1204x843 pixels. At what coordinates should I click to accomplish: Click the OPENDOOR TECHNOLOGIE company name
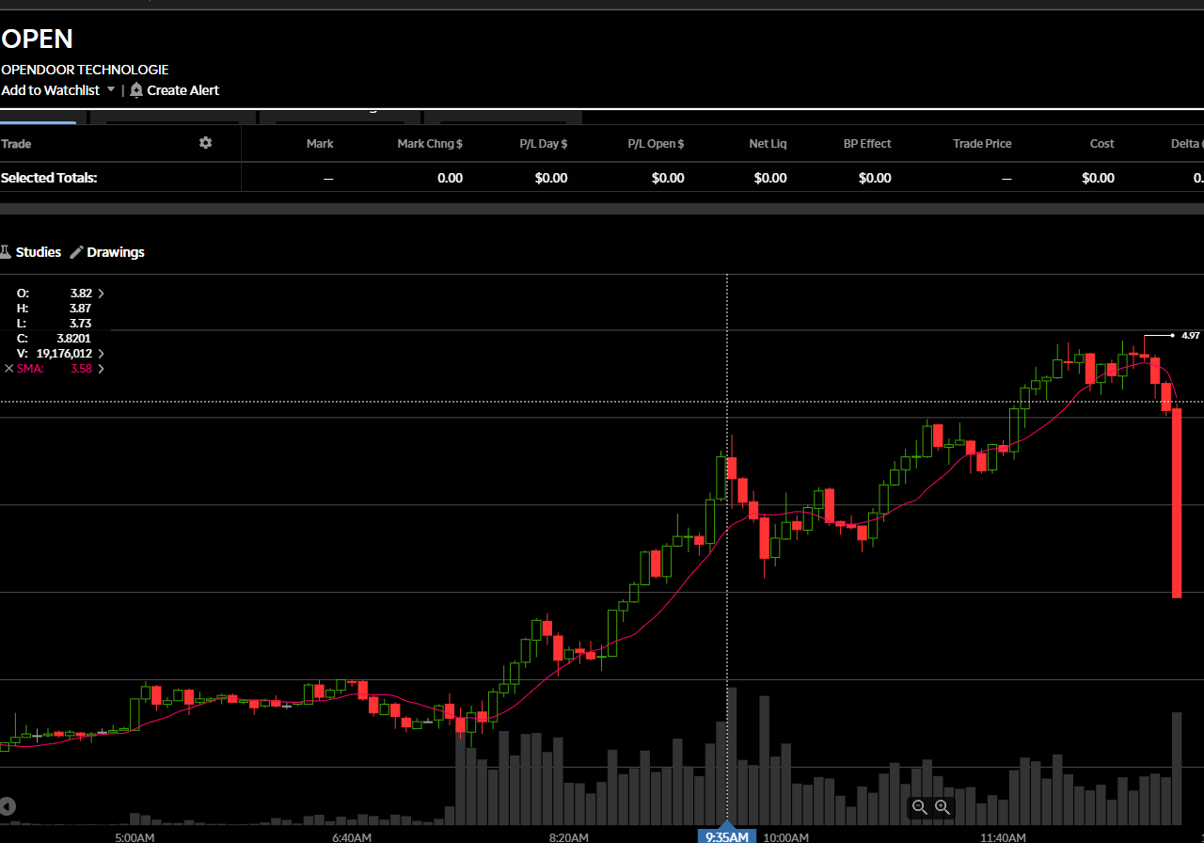click(85, 70)
